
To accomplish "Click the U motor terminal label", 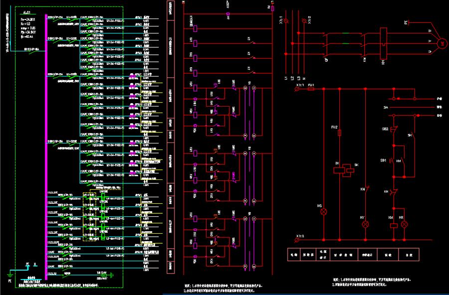I will [430, 51].
